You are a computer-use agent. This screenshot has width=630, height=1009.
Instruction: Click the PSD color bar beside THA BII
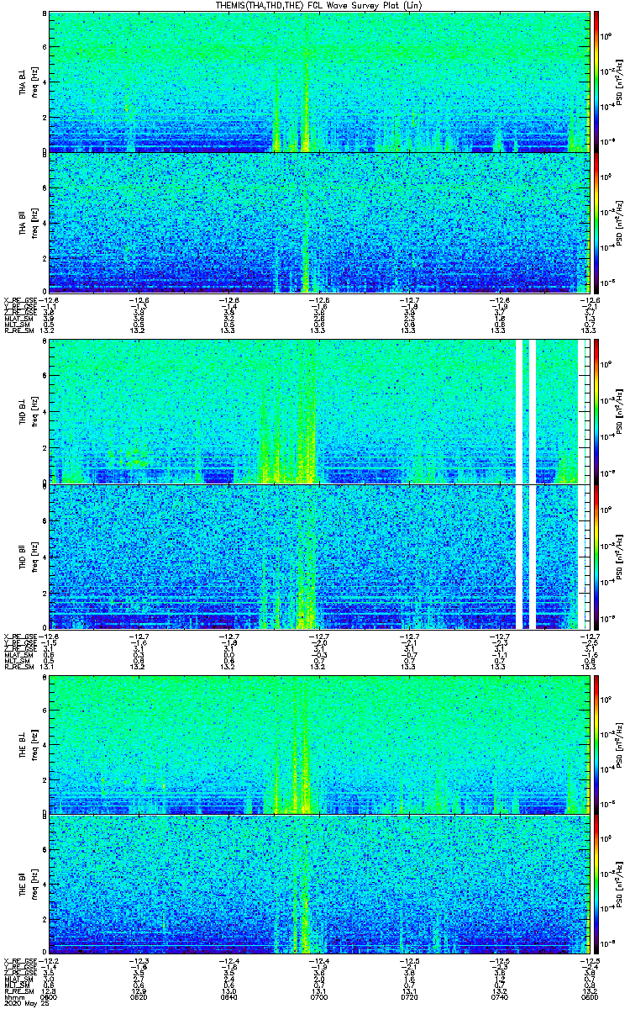coord(596,223)
